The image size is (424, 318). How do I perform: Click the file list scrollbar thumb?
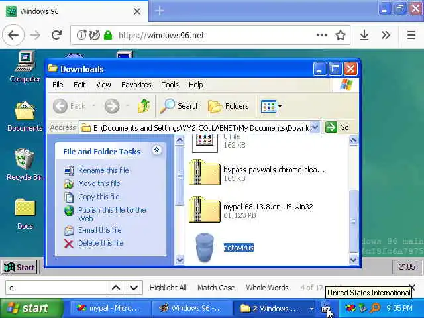click(x=353, y=221)
